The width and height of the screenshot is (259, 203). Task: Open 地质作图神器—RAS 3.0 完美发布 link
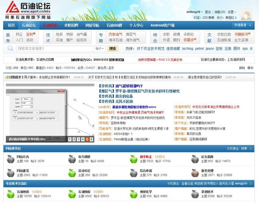[x=160, y=60]
